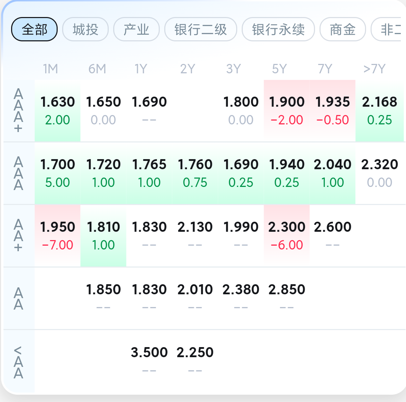Switch to the 商金 tab
This screenshot has width=406, height=402.
tap(343, 29)
